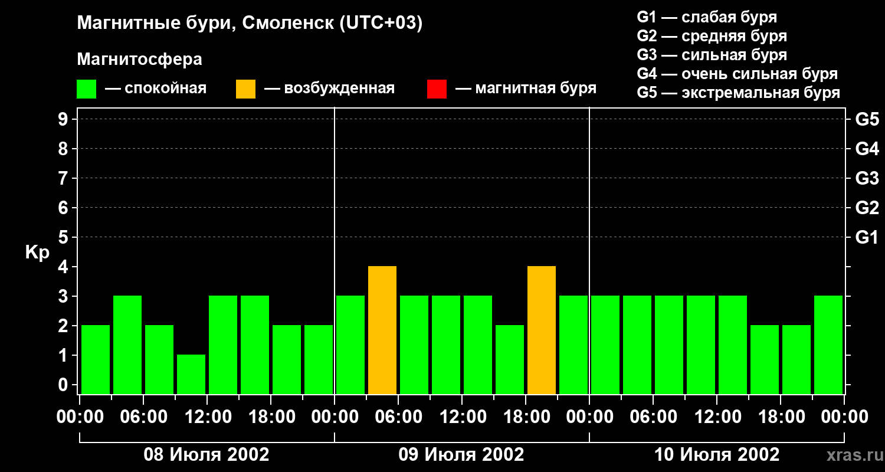
Task: Select the chart title 'Магнитные бури, Смоленск (UTC+03)'
Action: tap(250, 24)
